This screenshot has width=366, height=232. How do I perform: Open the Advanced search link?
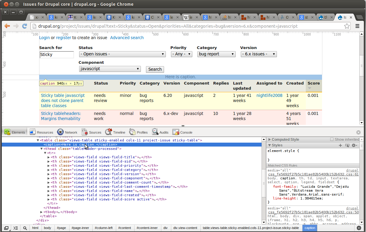click(127, 38)
